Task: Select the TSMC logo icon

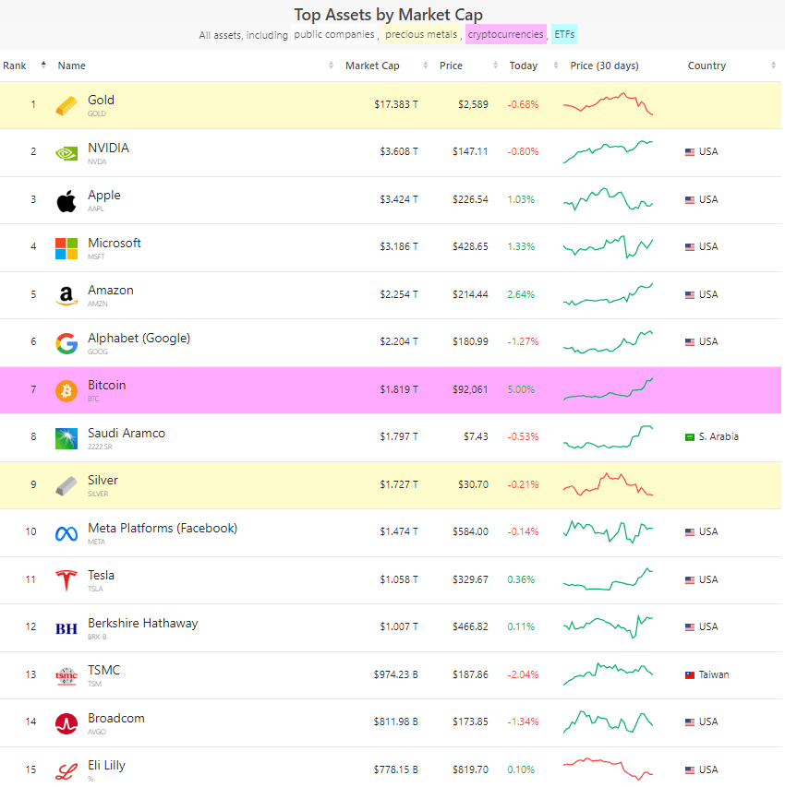Action: [x=66, y=676]
